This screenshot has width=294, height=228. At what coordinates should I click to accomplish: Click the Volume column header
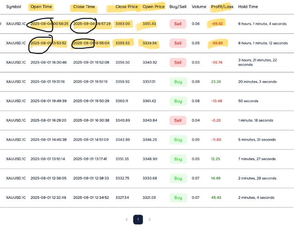point(199,7)
